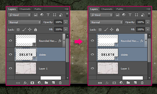
Task: Switch to Paths tab in left panel
Action: [38, 9]
